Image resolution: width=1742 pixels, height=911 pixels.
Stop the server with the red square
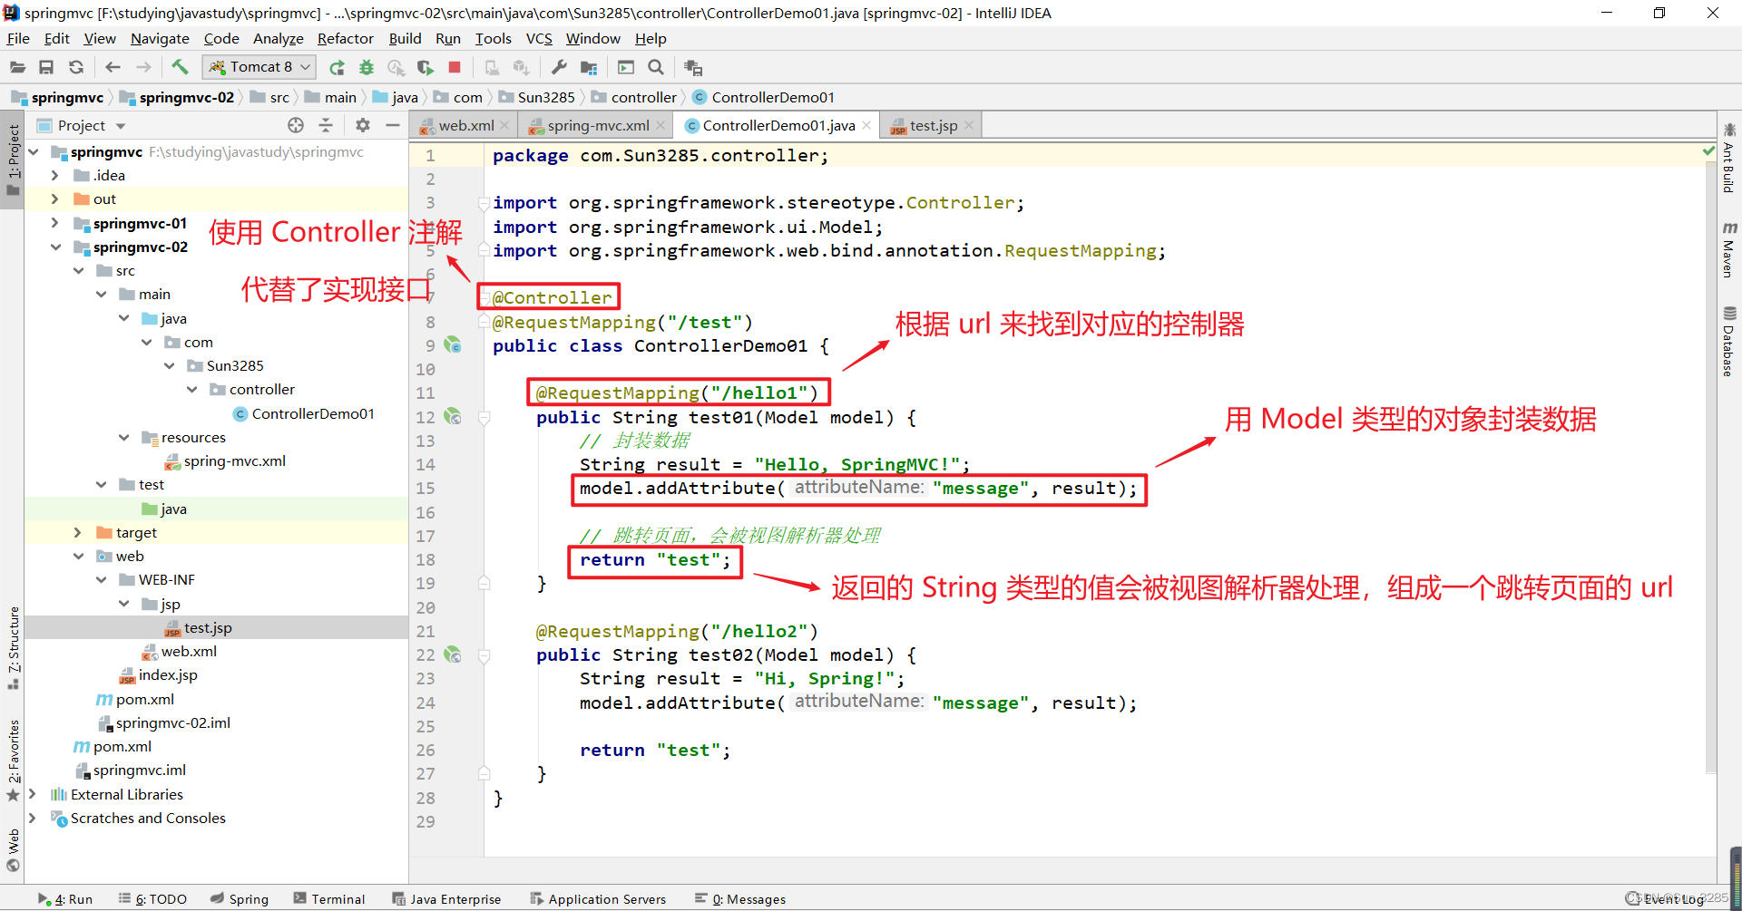(455, 67)
